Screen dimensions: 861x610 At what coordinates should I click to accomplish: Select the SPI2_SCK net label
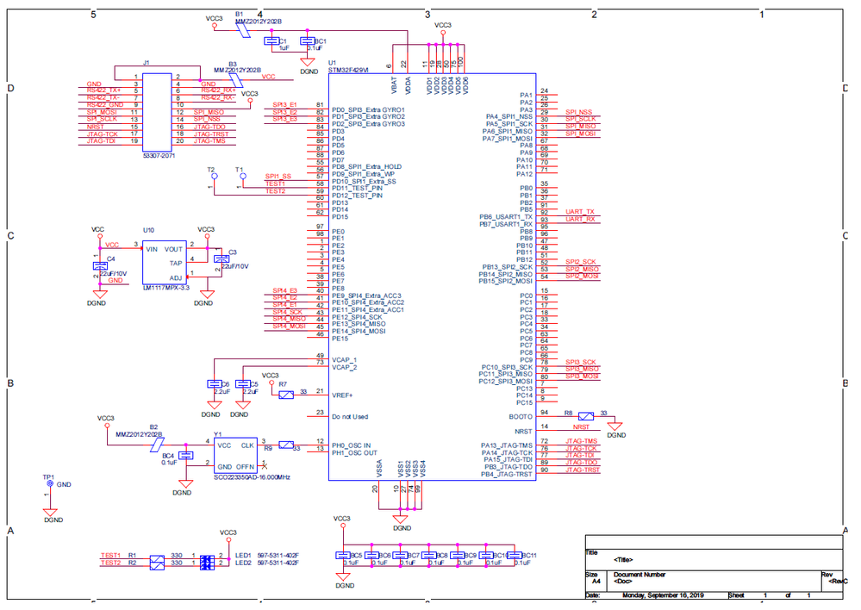pos(581,262)
